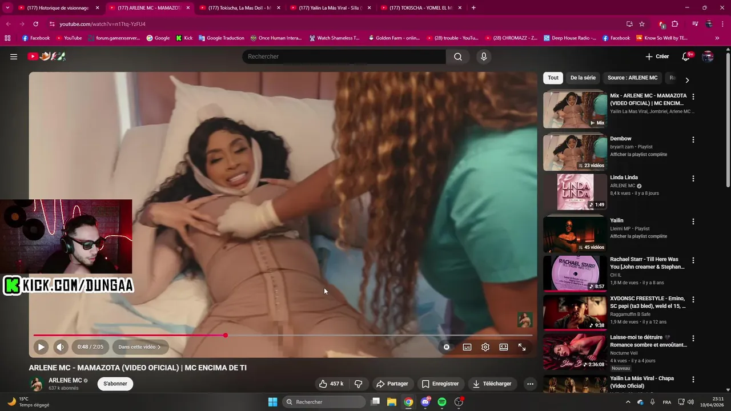Dislike the video
This screenshot has width=731, height=411.
(359, 384)
